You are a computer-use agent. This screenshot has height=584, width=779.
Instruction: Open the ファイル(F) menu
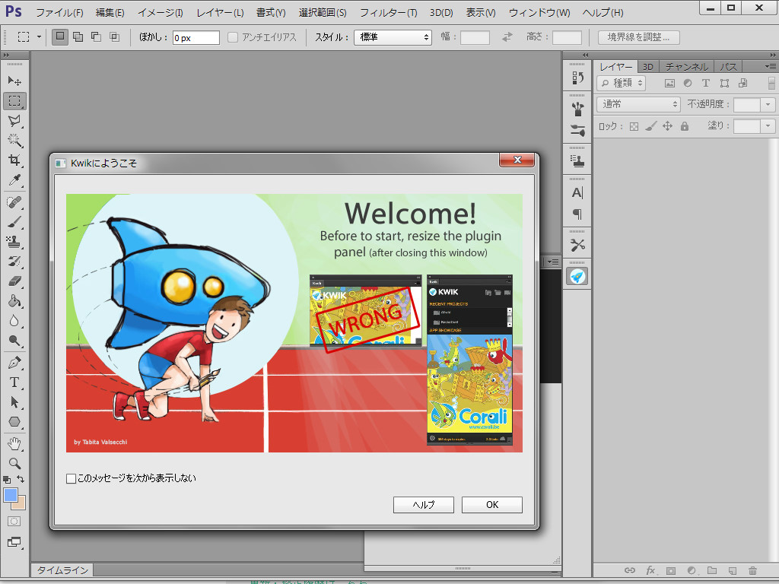59,12
